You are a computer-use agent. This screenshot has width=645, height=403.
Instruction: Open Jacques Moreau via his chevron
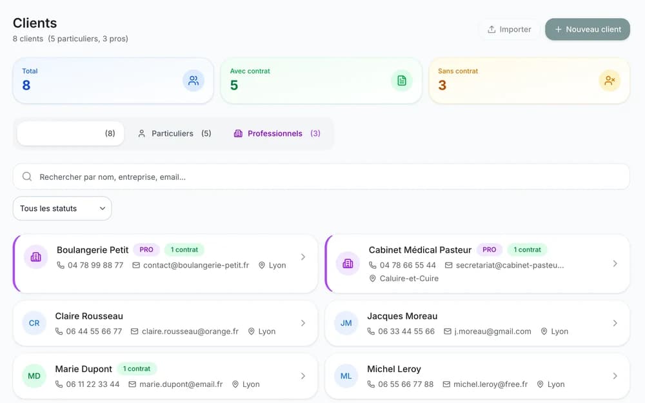click(x=615, y=323)
